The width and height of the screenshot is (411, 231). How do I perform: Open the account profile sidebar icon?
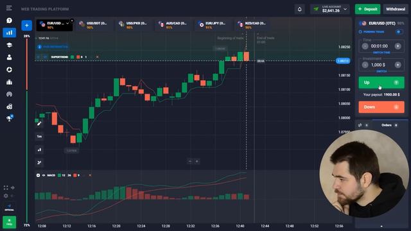9,57
